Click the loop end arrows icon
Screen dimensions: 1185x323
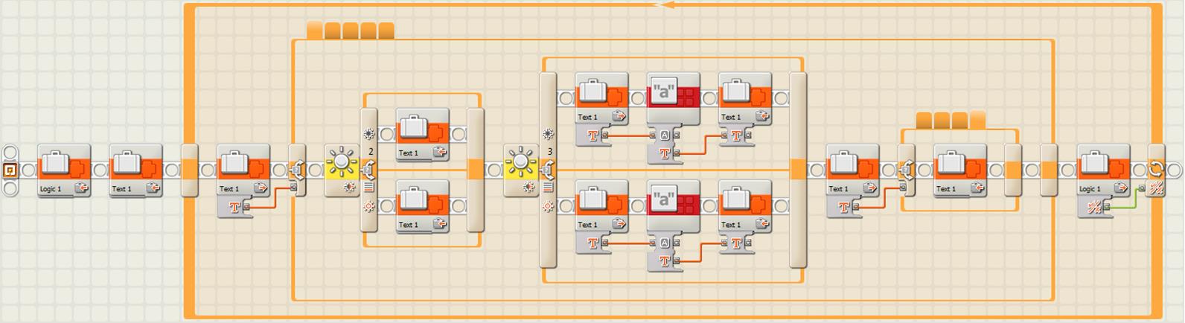[x=1156, y=169]
